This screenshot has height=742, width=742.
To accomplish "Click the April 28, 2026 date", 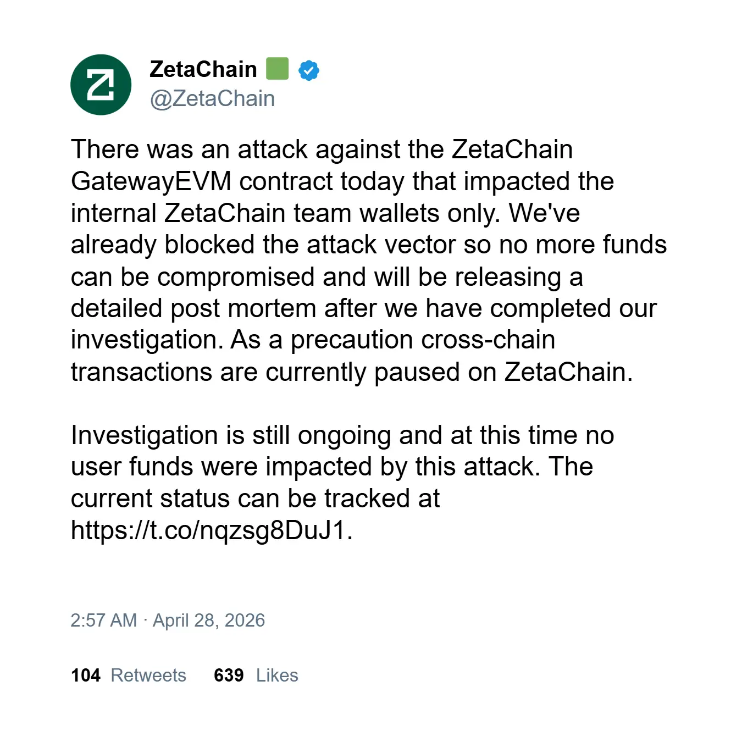I will pos(209,621).
